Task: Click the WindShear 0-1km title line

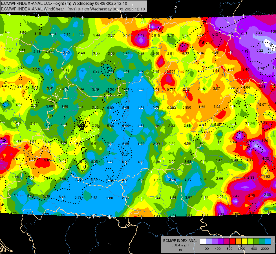Action: [73, 9]
